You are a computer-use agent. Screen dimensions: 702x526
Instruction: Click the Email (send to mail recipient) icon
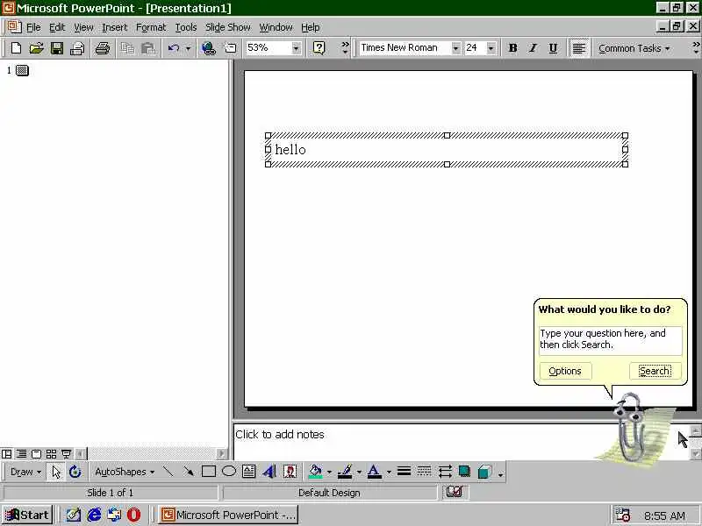77,48
